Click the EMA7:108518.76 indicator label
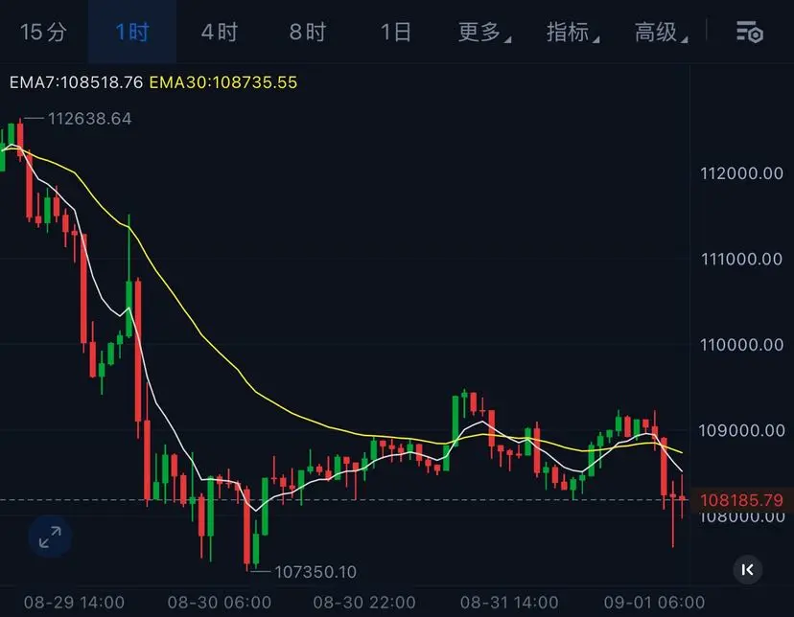 (76, 82)
